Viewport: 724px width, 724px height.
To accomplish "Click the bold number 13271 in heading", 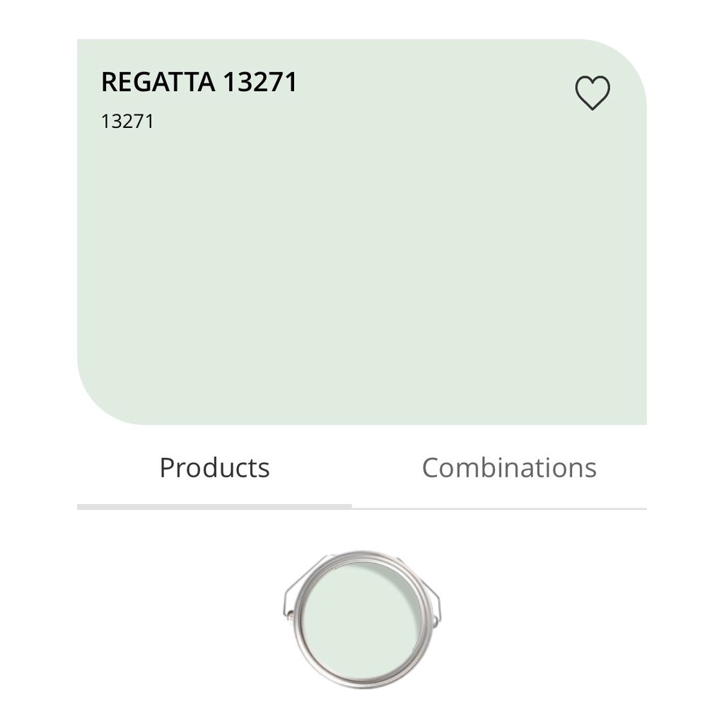I will [260, 82].
